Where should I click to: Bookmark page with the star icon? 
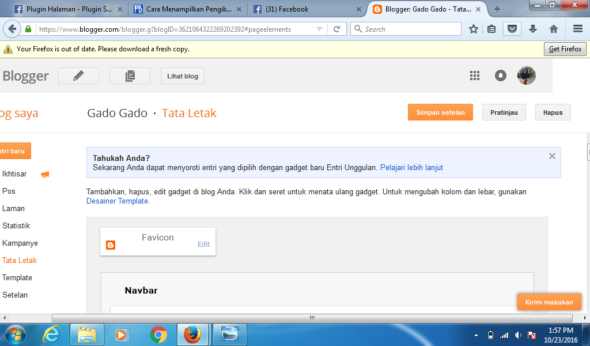(x=474, y=29)
